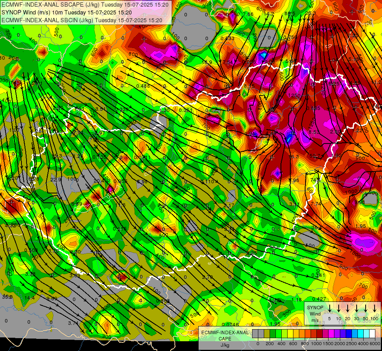Click the map value '0.339'
Screen dimensions: 382x351
coord(122,109)
